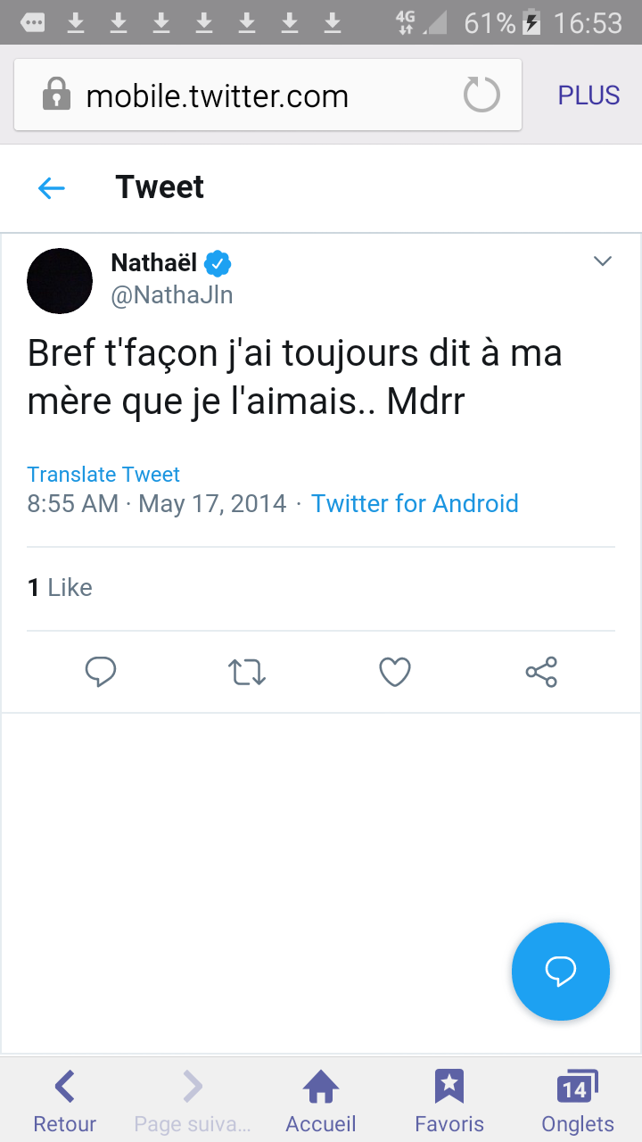Reload the page in address bar
This screenshot has height=1142, width=642.
point(481,95)
